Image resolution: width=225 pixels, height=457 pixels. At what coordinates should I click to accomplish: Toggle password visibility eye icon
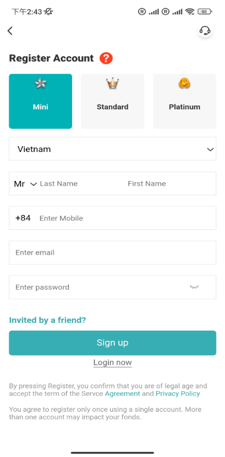194,287
